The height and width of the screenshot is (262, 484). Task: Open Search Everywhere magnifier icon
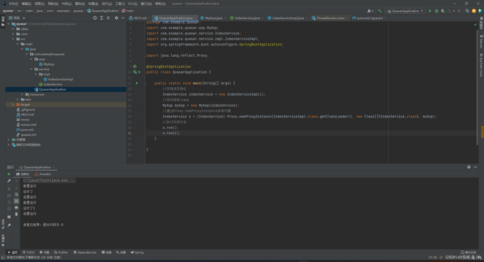tap(467, 11)
